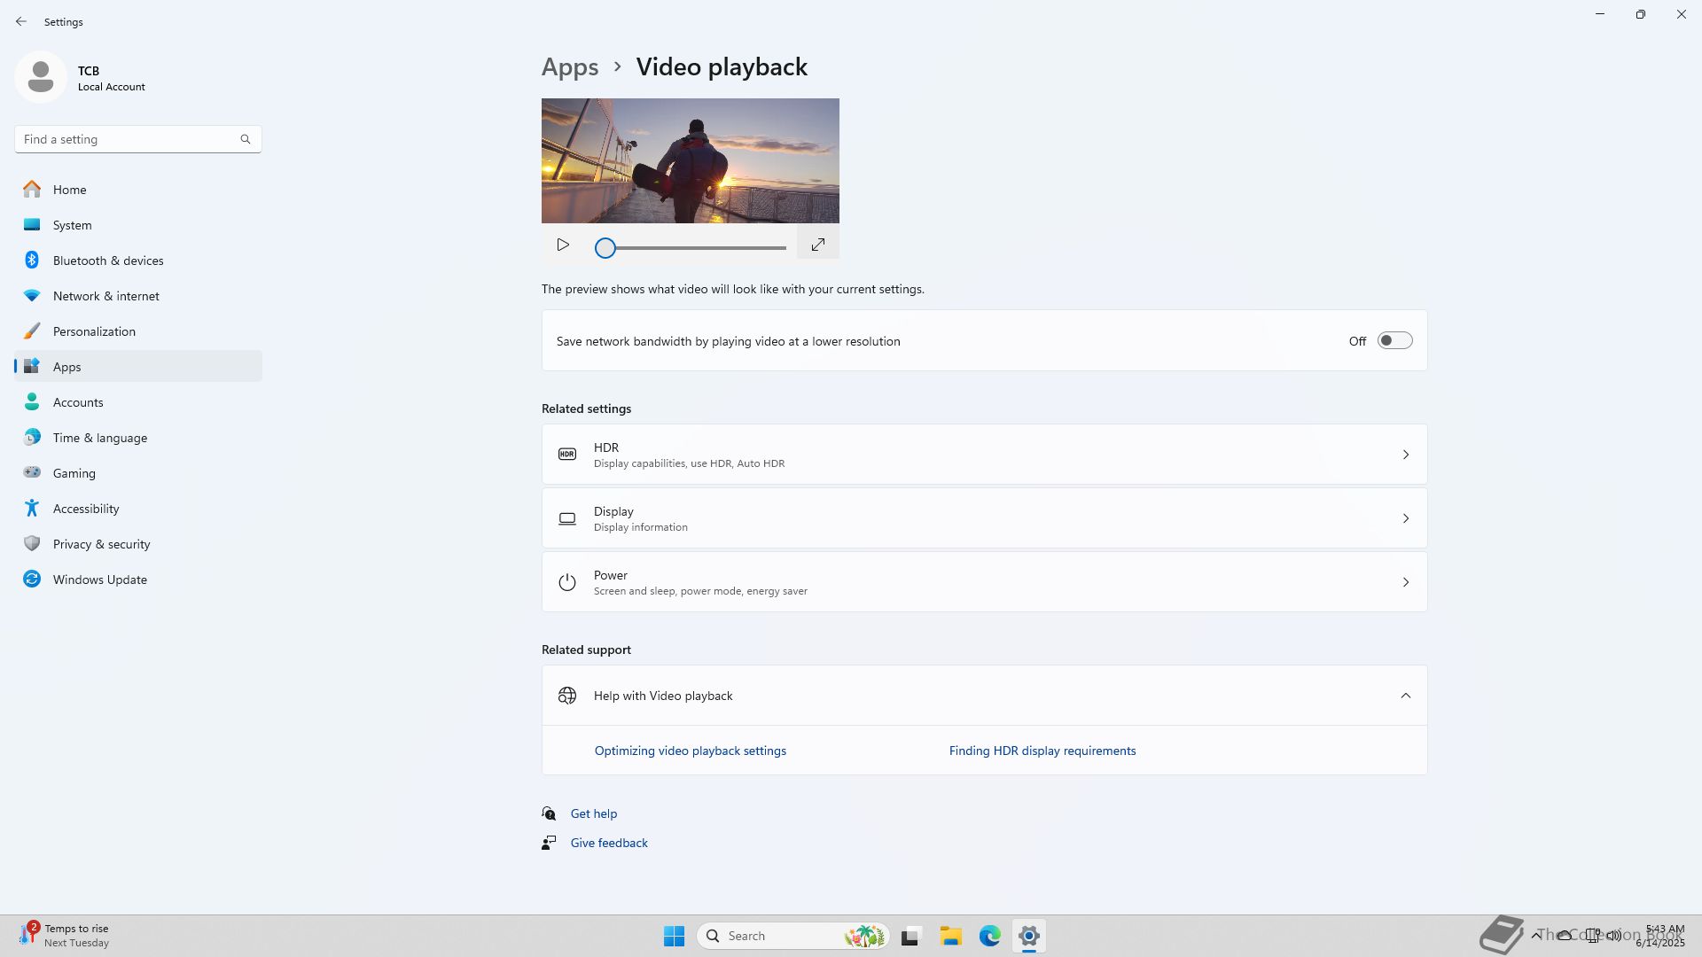This screenshot has height=957, width=1702.
Task: Open Display related settings
Action: click(984, 518)
